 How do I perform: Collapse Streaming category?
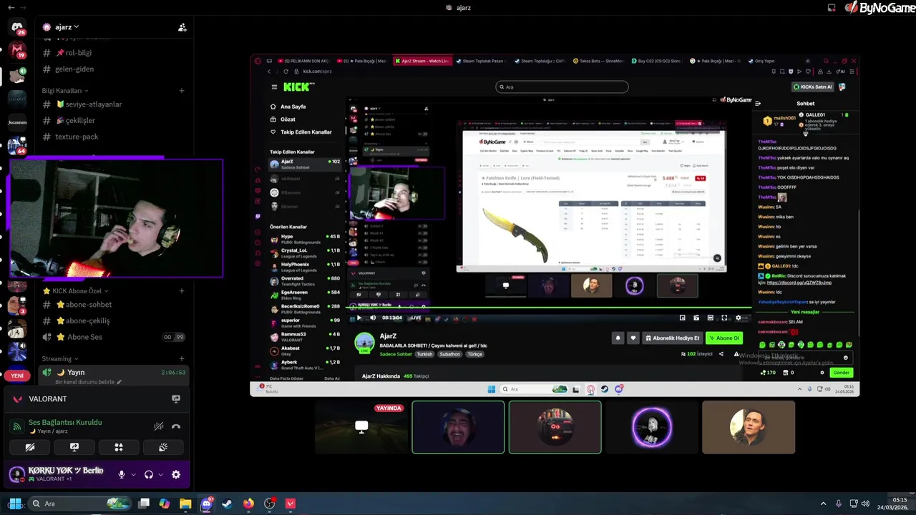click(60, 358)
